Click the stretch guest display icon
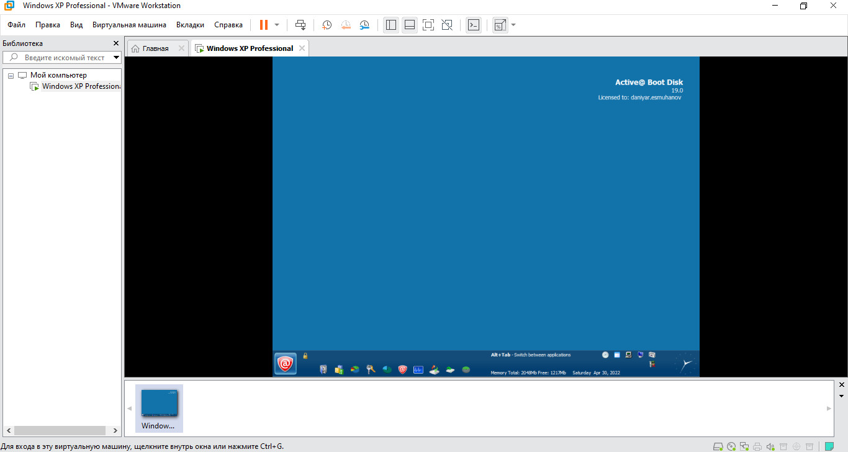 coord(500,25)
